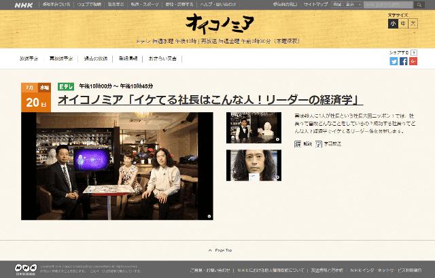Screen dimensions: 435x278
Task: Jump up using the Page Top arrow
Action: pyautogui.click(x=217, y=250)
